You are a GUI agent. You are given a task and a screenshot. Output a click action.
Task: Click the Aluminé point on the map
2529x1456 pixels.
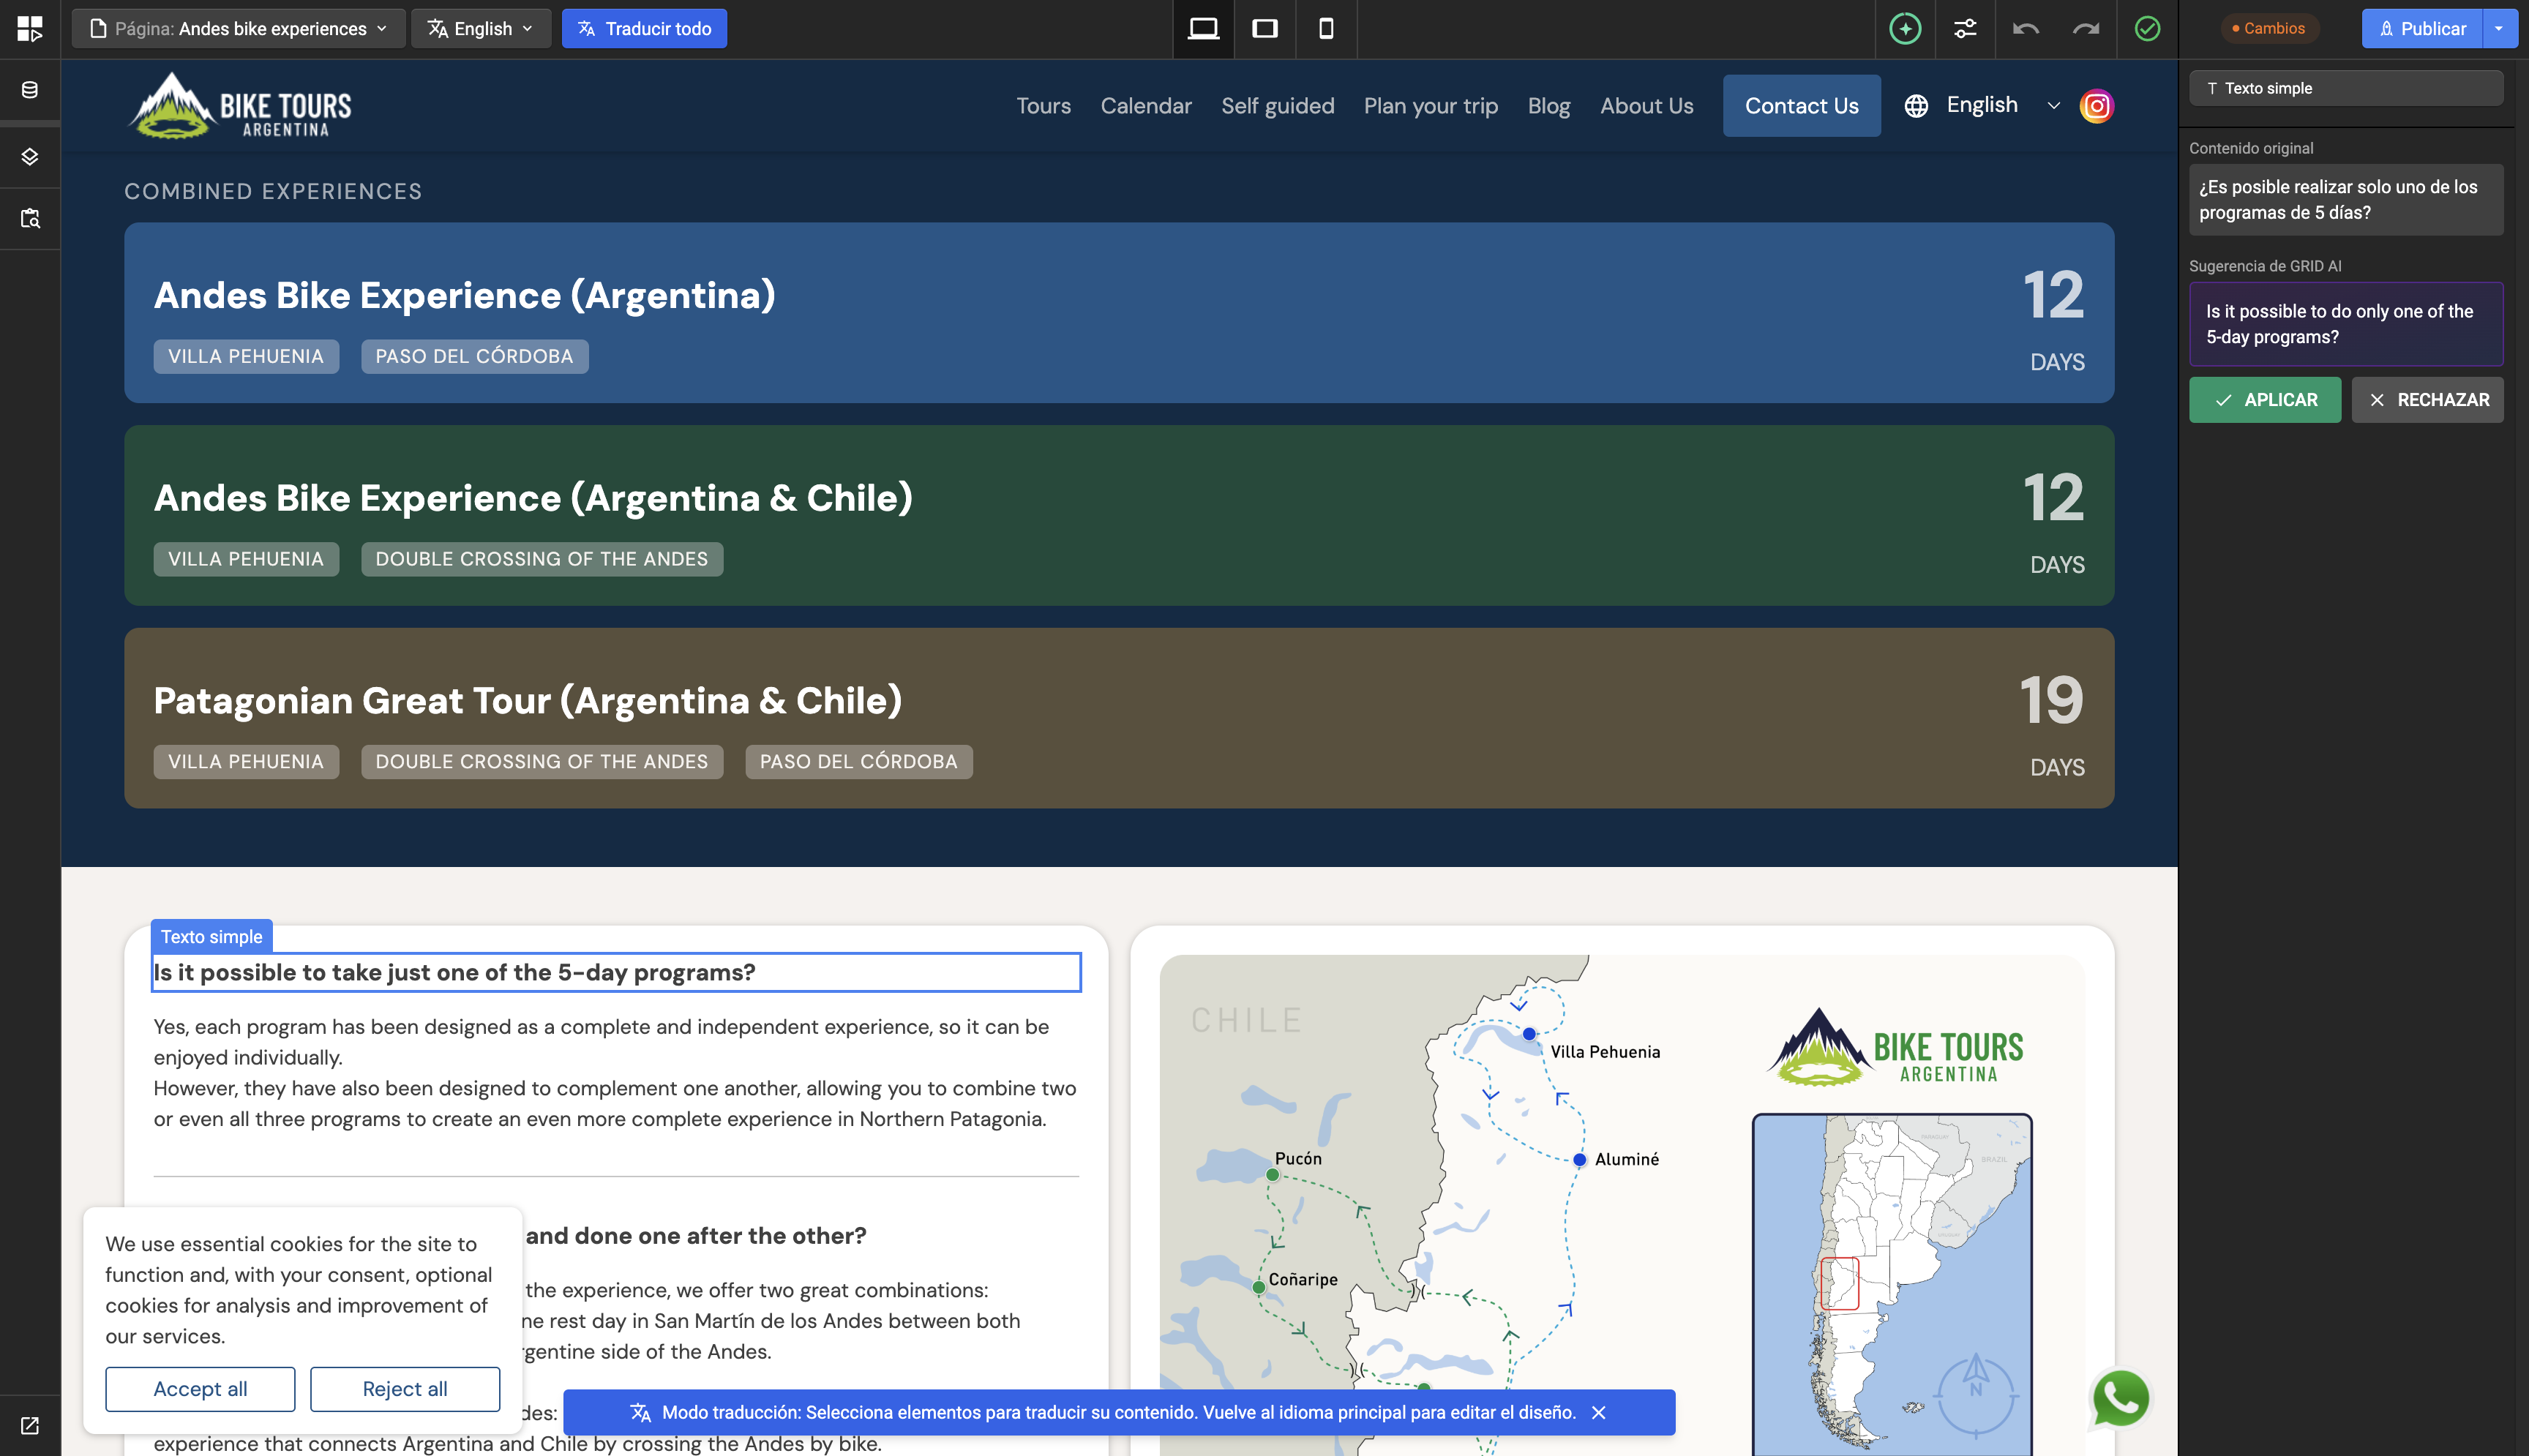(x=1579, y=1160)
